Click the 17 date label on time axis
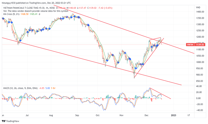The height and width of the screenshot is (124, 208). [x=188, y=115]
